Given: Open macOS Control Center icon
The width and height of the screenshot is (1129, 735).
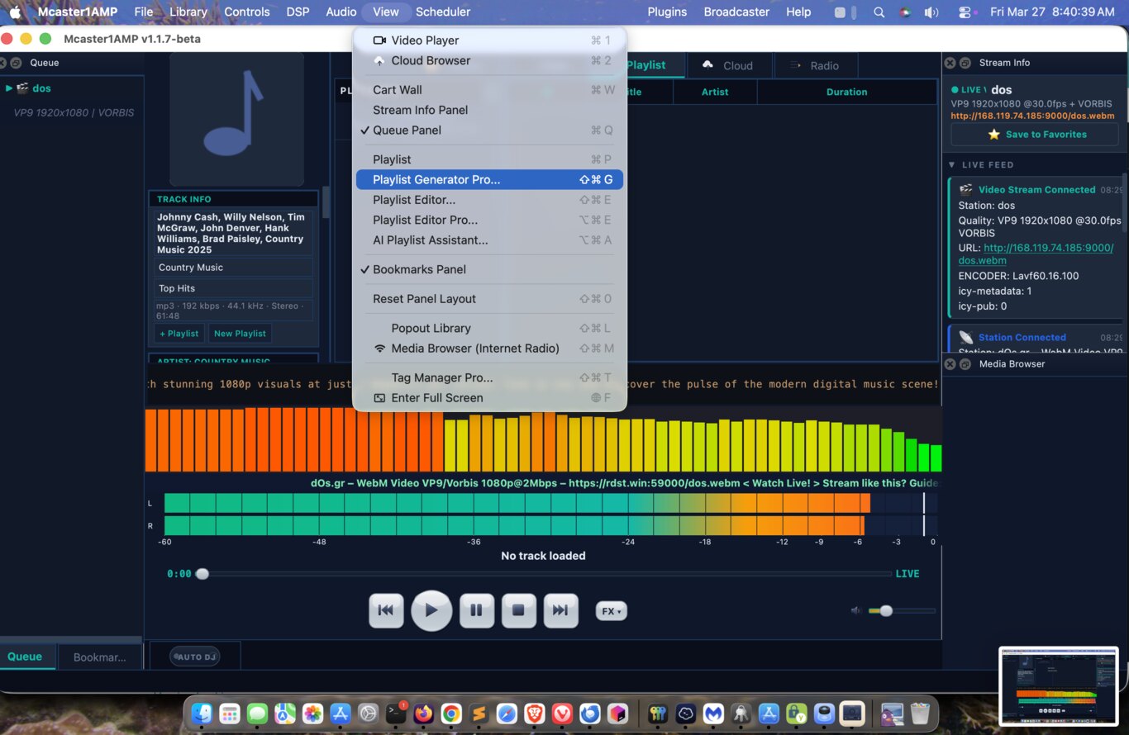Looking at the screenshot, I should pos(965,12).
